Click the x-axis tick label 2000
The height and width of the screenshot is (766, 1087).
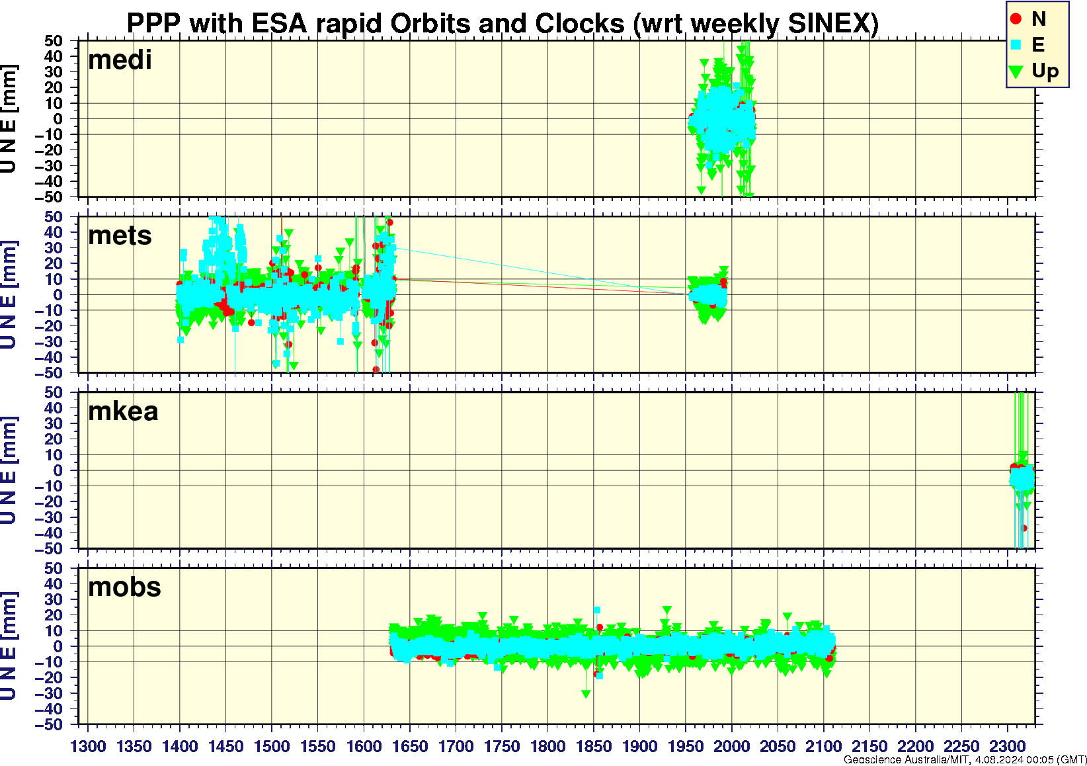[x=731, y=747]
